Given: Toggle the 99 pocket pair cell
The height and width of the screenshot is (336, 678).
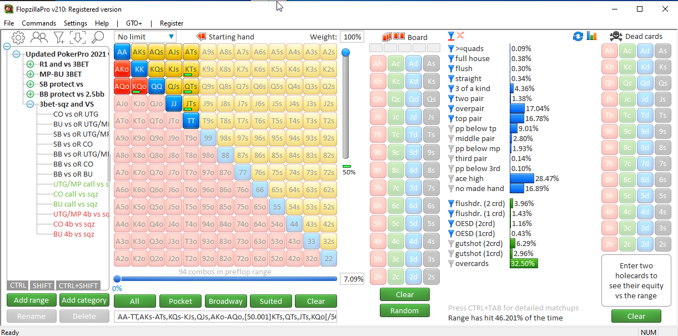Looking at the screenshot, I should 208,138.
